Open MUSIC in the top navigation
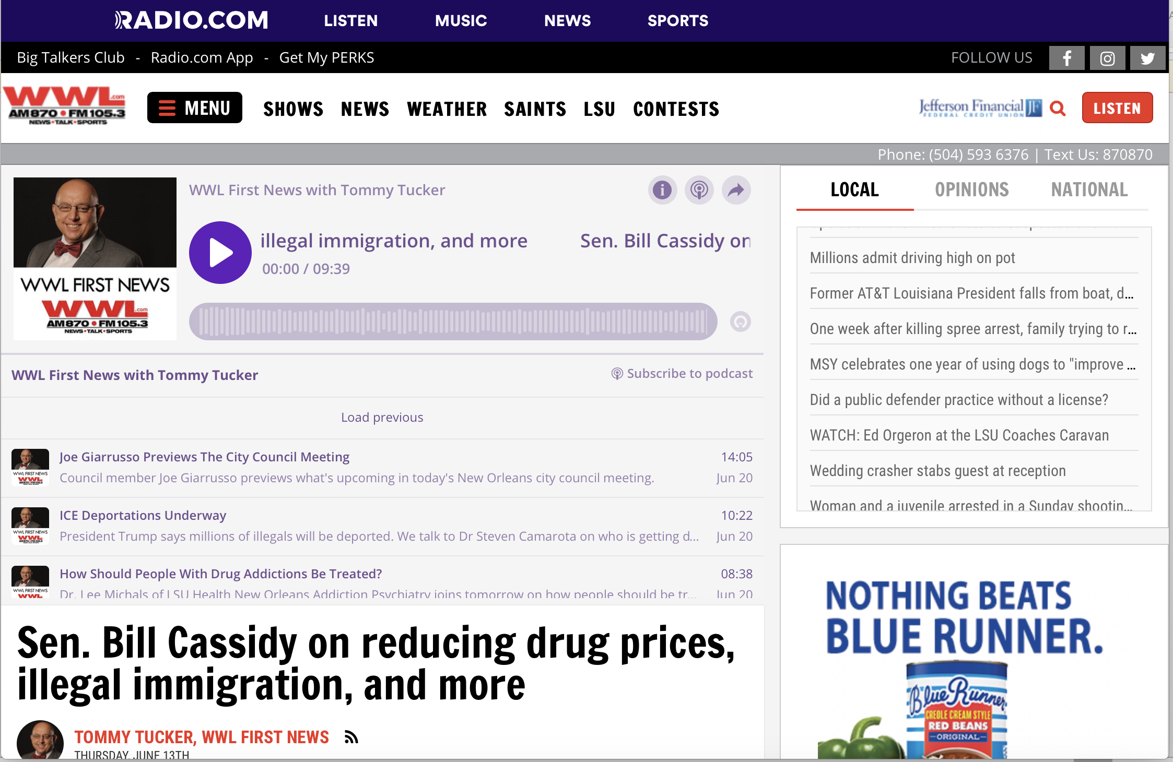 (461, 21)
